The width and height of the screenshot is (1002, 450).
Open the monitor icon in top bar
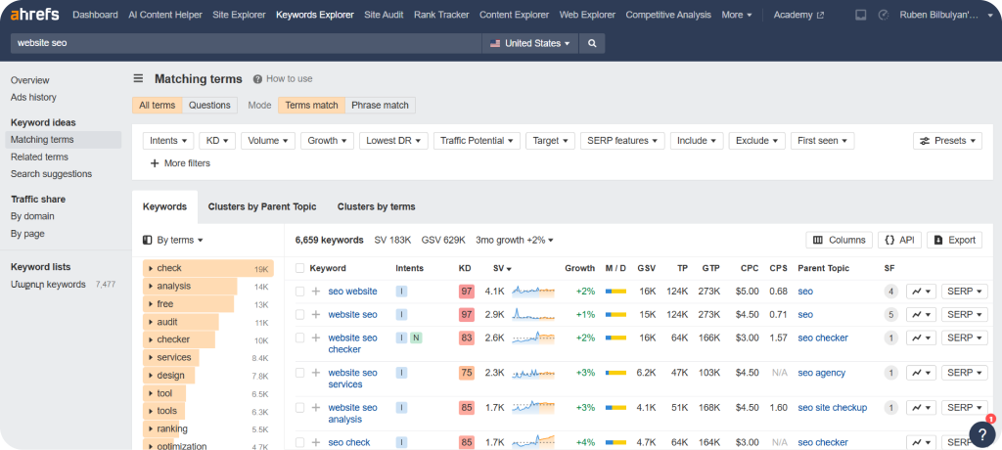[x=861, y=15]
